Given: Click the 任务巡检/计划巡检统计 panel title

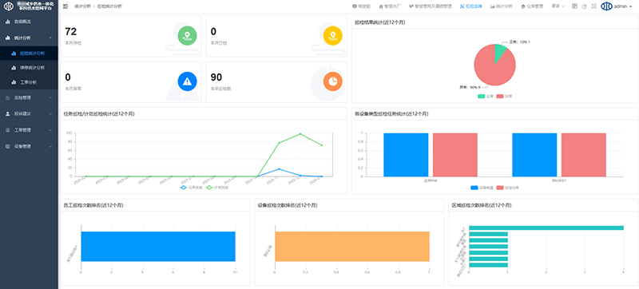Looking at the screenshot, I should click(x=99, y=114).
